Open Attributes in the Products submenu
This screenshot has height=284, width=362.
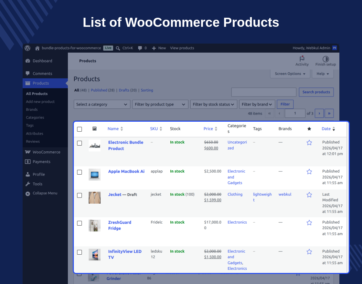point(35,134)
